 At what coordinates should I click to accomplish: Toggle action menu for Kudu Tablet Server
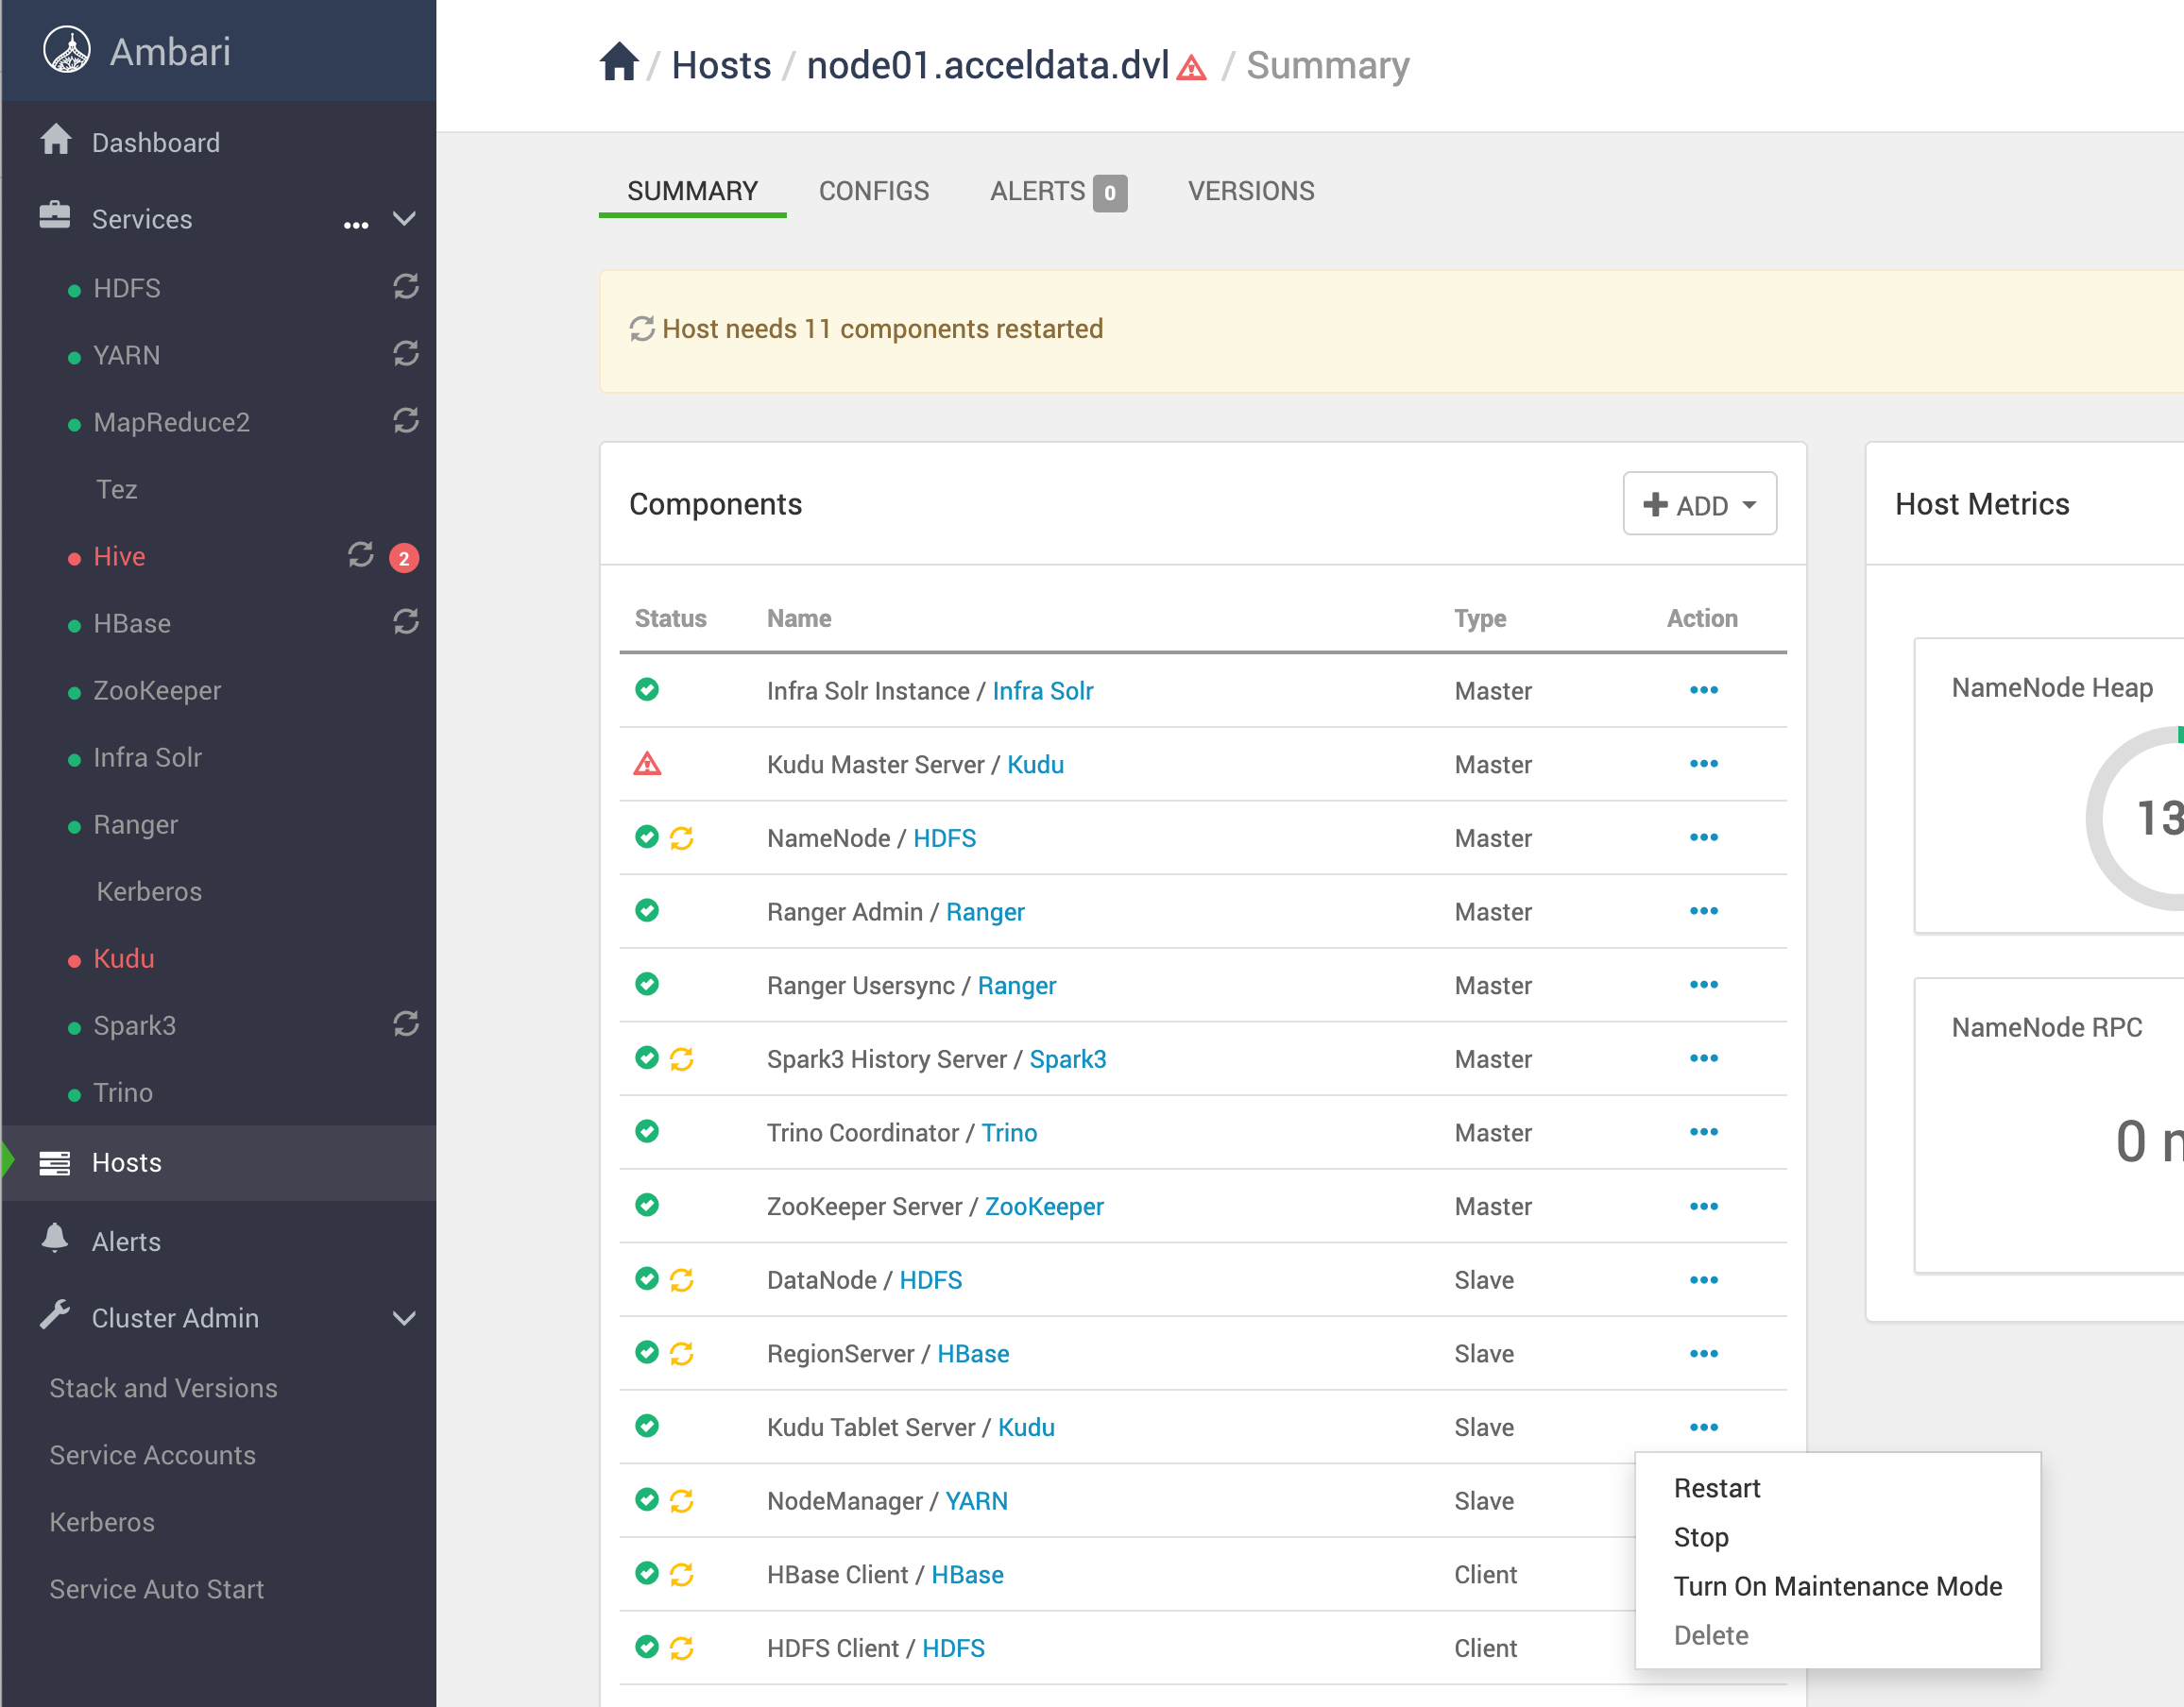[1704, 1427]
